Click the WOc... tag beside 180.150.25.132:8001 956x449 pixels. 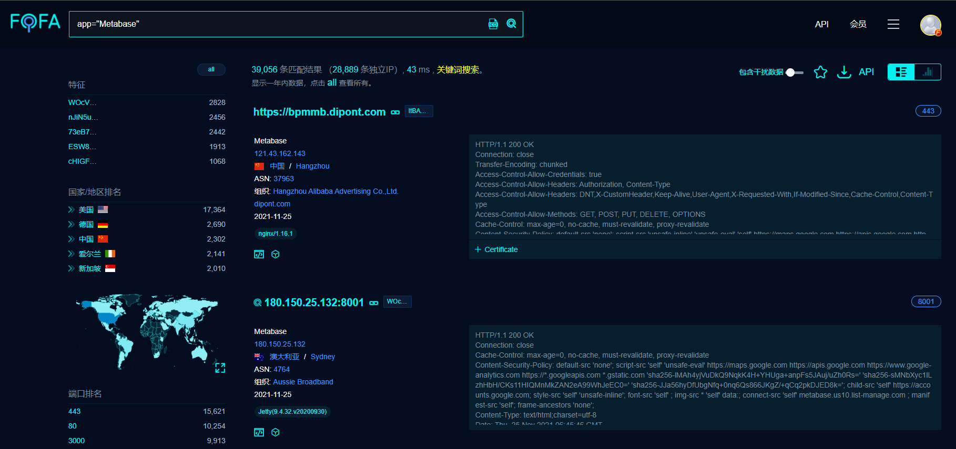[x=398, y=301]
